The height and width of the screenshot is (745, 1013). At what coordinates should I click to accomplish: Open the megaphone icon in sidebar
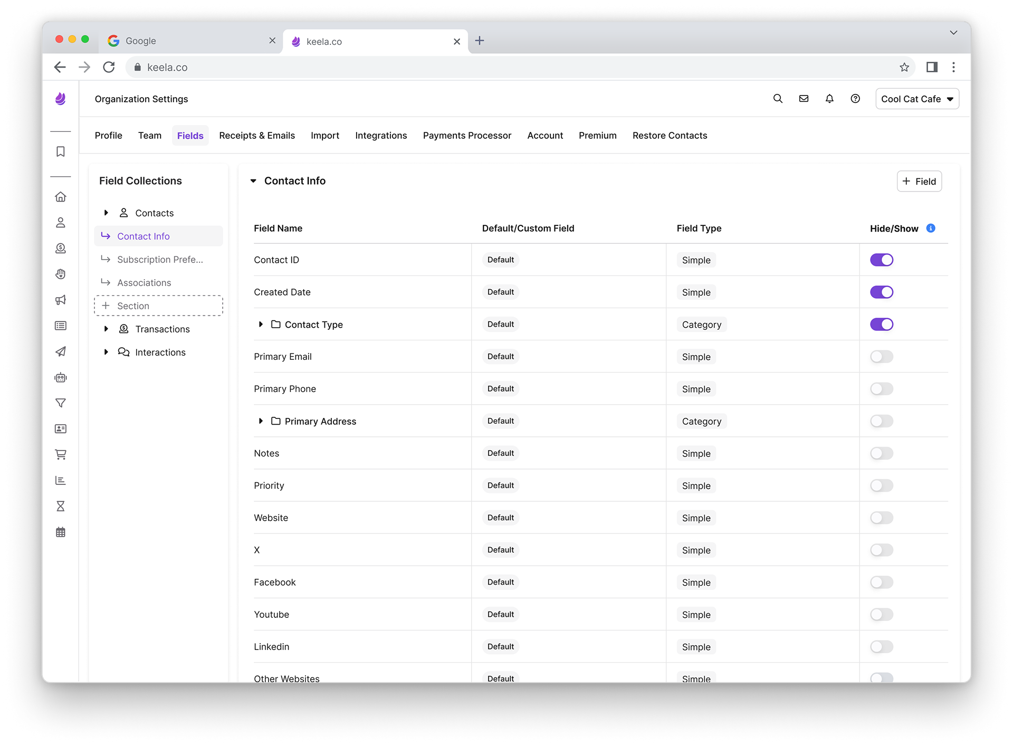(x=61, y=300)
